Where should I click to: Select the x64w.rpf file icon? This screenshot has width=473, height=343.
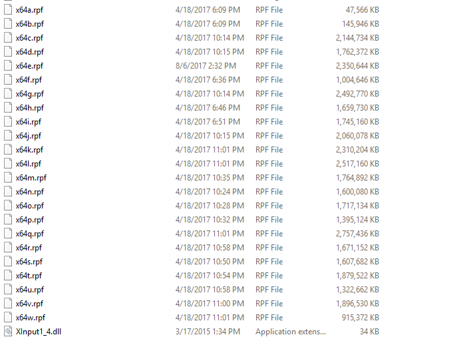(x=8, y=318)
